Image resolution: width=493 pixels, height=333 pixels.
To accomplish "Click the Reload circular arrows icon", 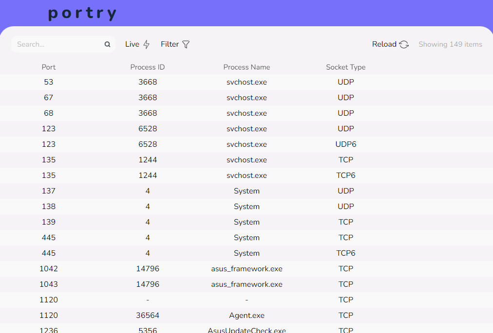I will (404, 44).
